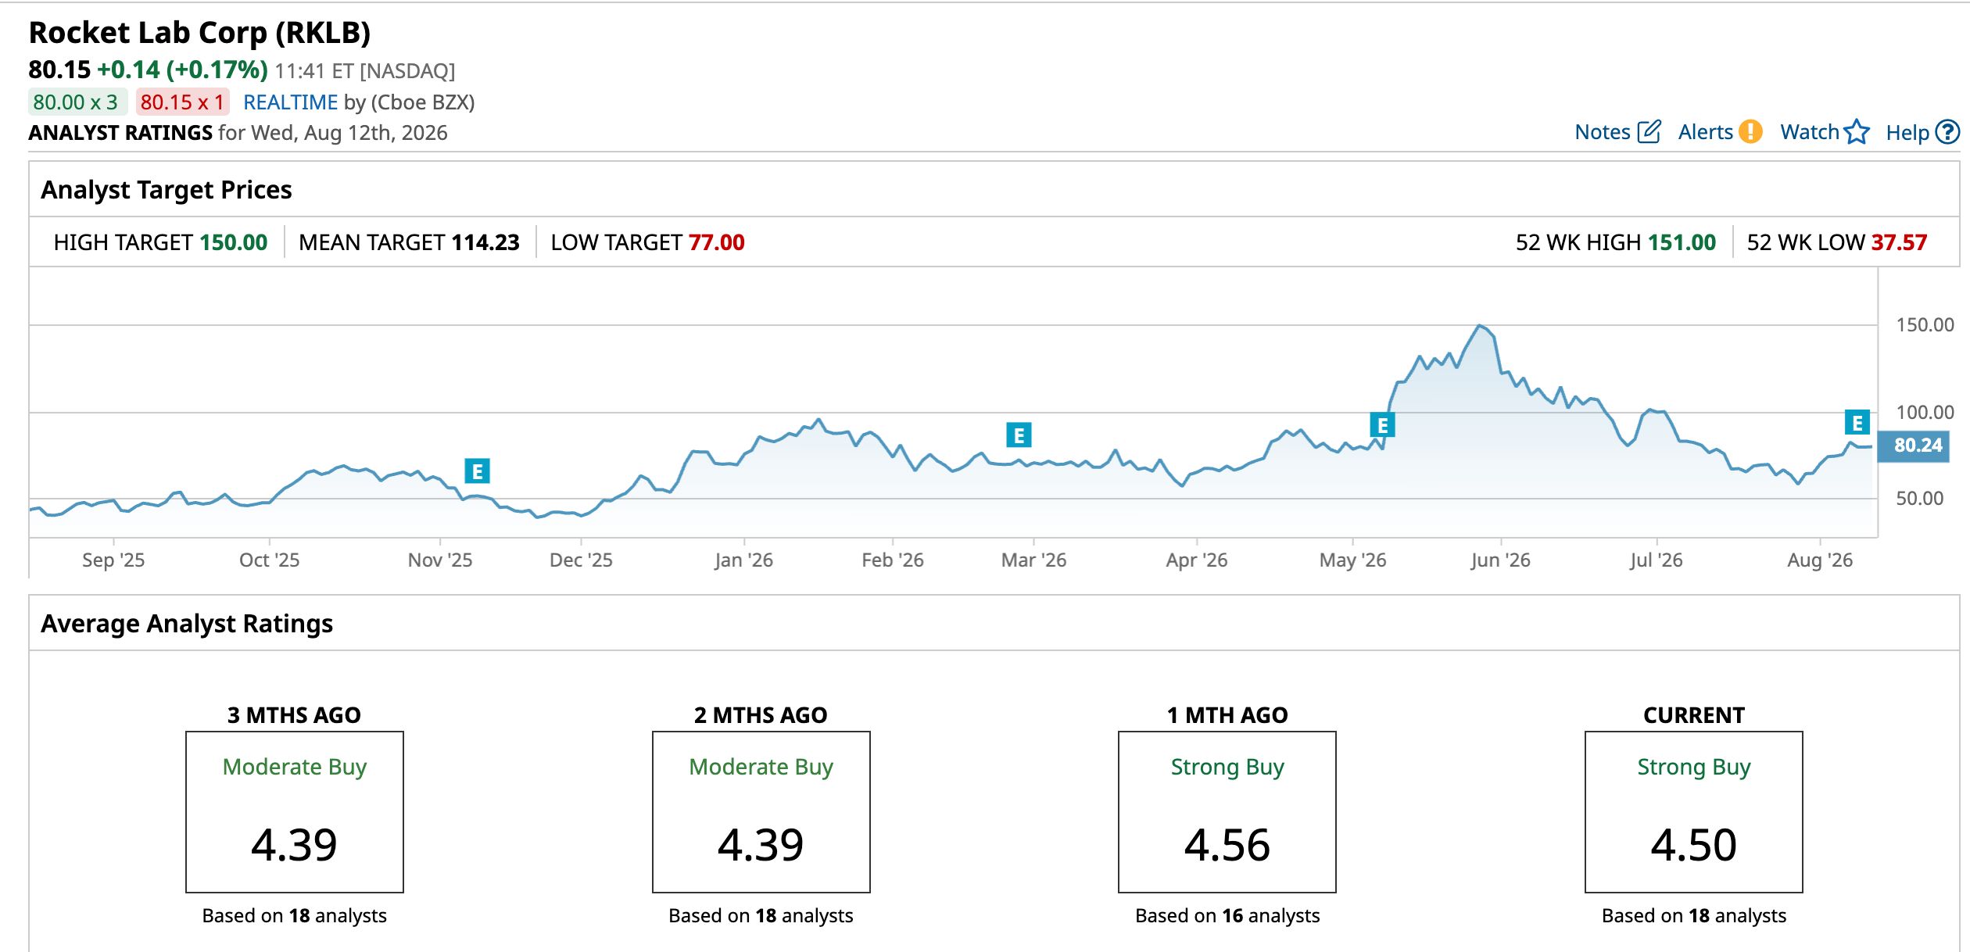Click the 50.00 price axis label
Screen dimensions: 1970x952
[x=1919, y=499]
